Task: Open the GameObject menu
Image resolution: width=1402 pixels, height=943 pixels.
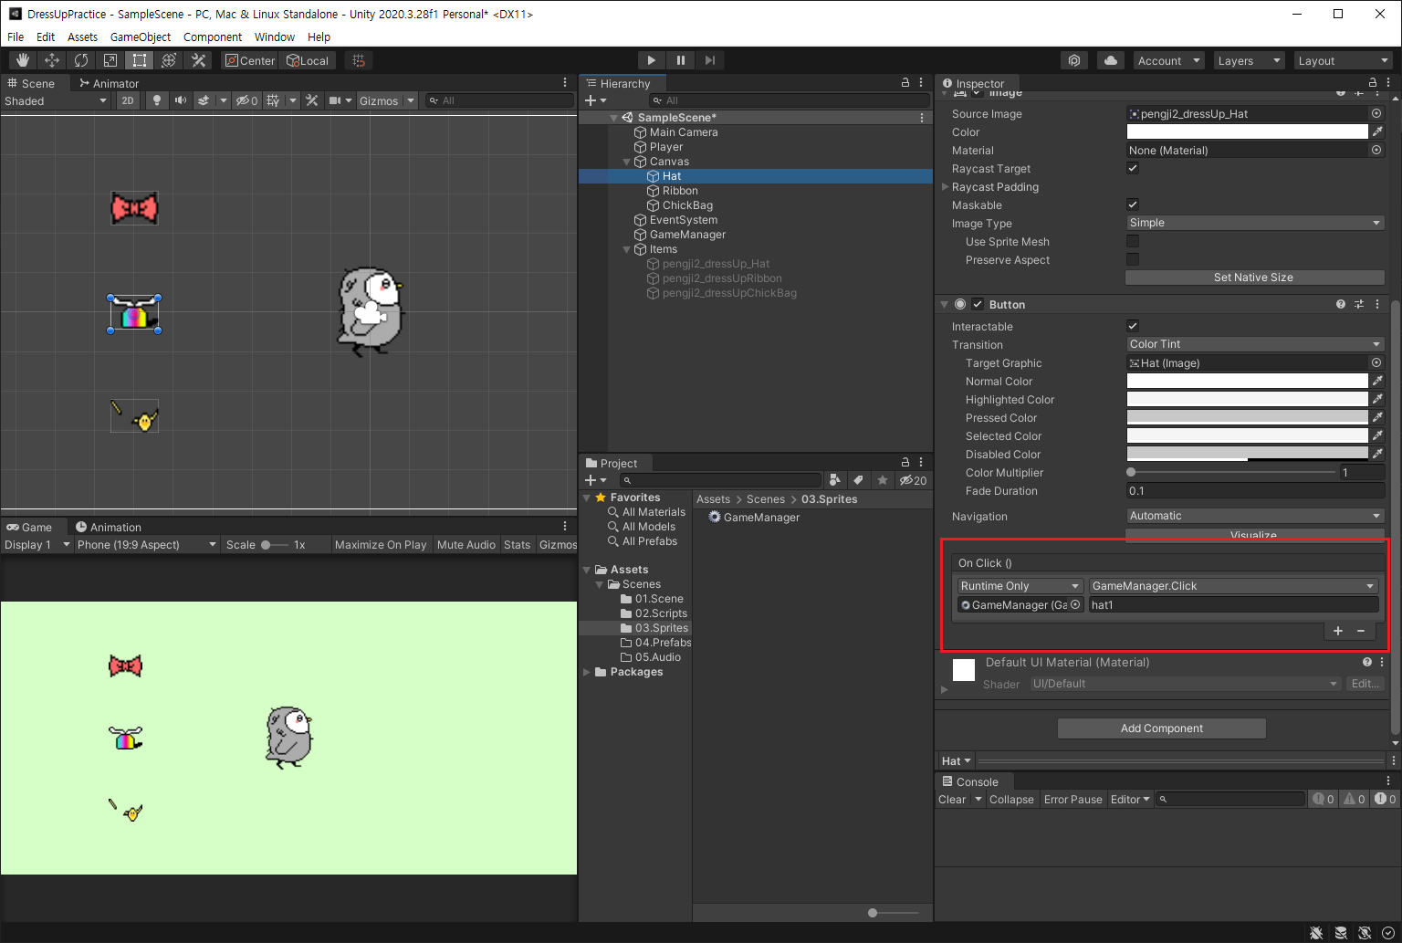Action: 141,37
